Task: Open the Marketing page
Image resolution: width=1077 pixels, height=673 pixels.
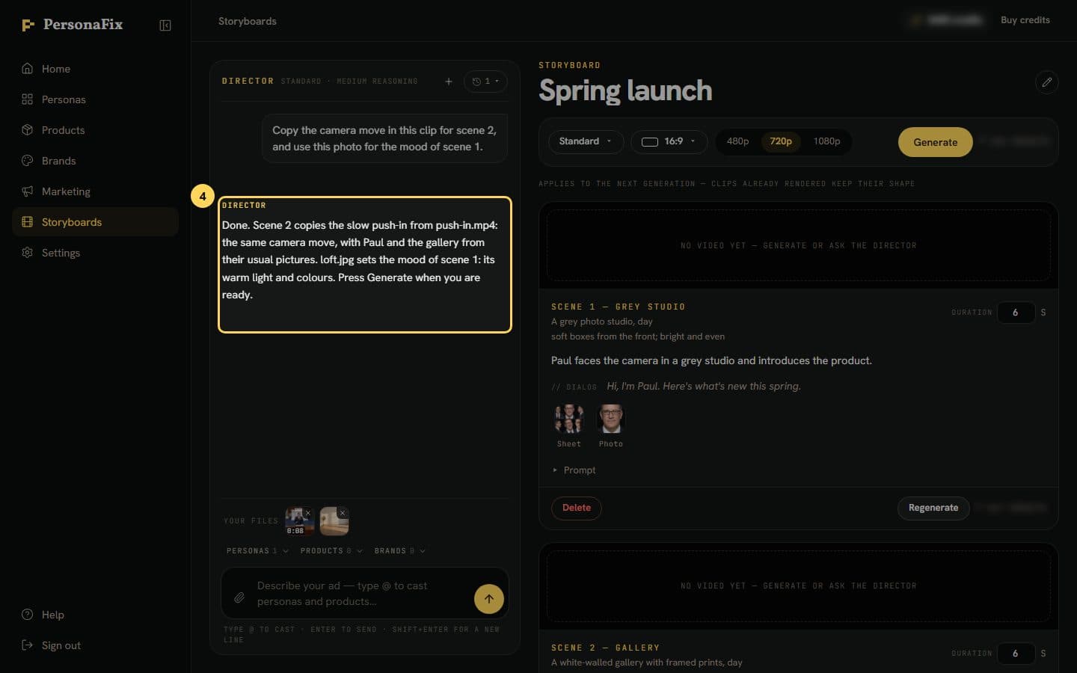Action: 95,191
